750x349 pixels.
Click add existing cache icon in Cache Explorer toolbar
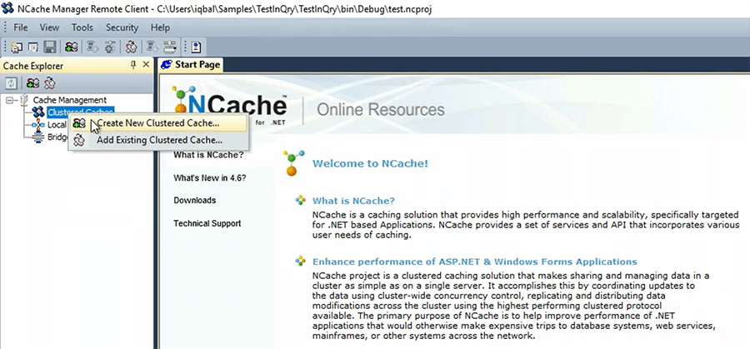[50, 83]
